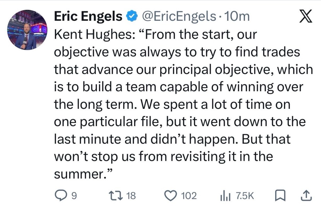Share the tweet via upload arrow icon
The image size is (321, 207).
[x=305, y=196]
